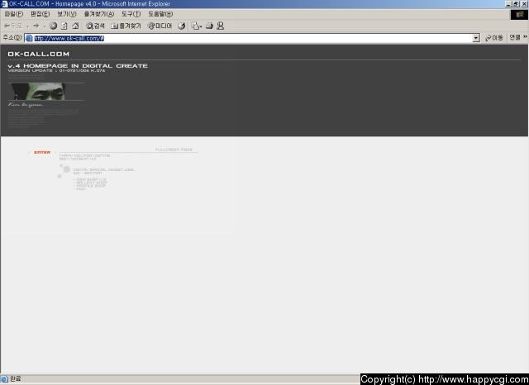Click the Forward arrow button
529x385 pixels.
click(x=36, y=26)
